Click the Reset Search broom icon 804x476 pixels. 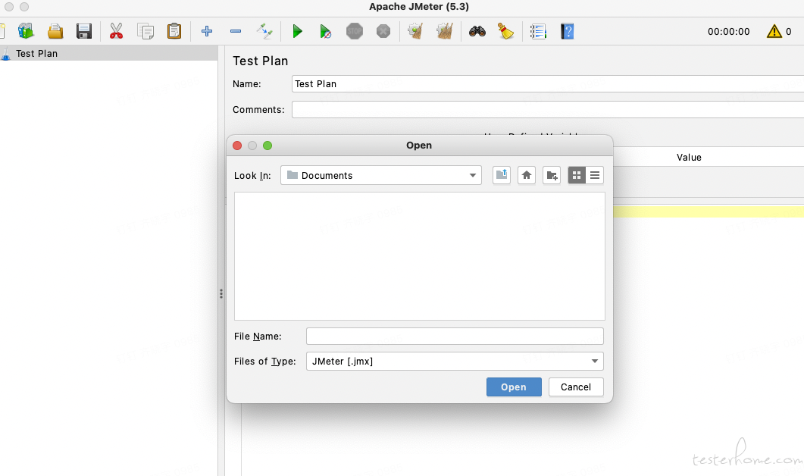[x=505, y=31]
